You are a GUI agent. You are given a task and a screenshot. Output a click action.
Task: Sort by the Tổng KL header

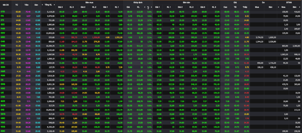pos(49,4)
